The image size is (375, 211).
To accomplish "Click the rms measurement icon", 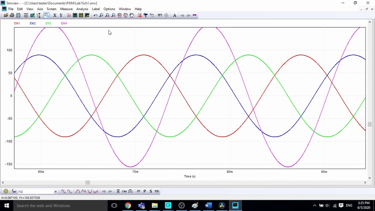I will click(124, 191).
